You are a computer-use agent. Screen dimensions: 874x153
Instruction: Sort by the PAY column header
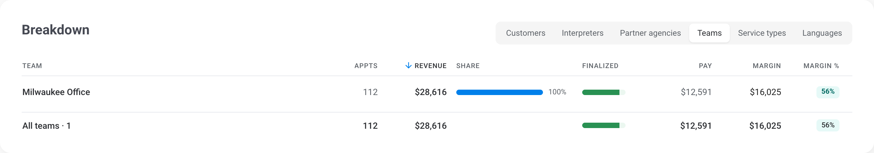(705, 66)
